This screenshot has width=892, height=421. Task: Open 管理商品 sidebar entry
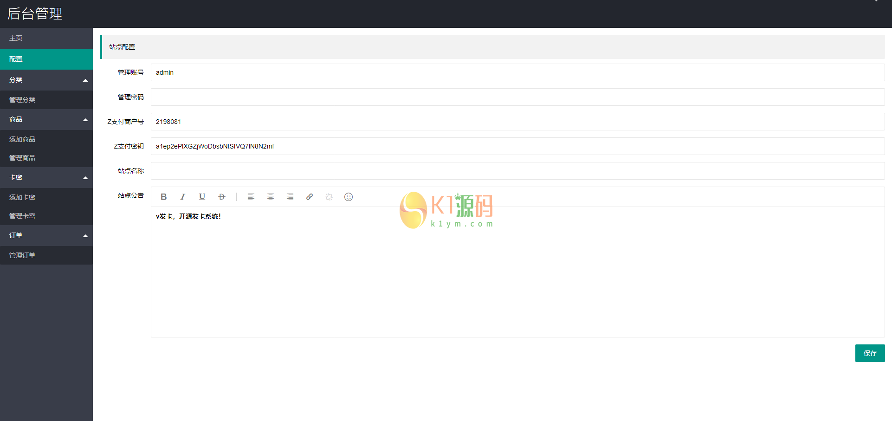[46, 158]
